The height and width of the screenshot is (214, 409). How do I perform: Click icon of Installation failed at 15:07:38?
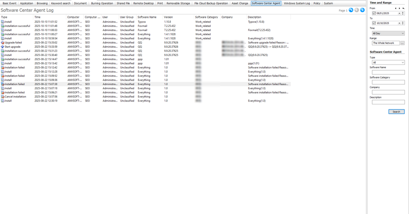pyautogui.click(x=3, y=84)
